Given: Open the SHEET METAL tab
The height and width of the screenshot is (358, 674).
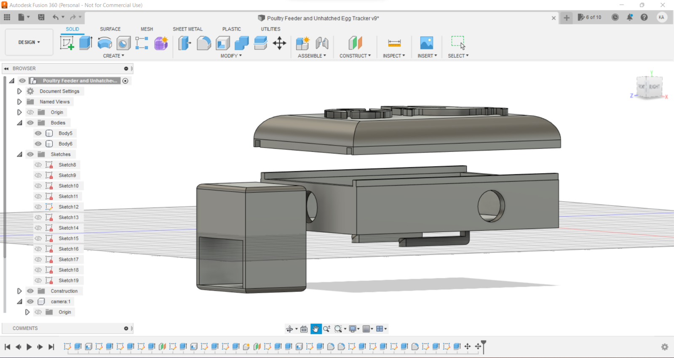Looking at the screenshot, I should [187, 29].
